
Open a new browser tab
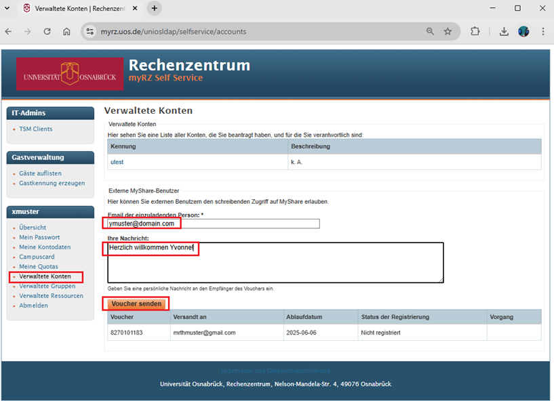(155, 8)
